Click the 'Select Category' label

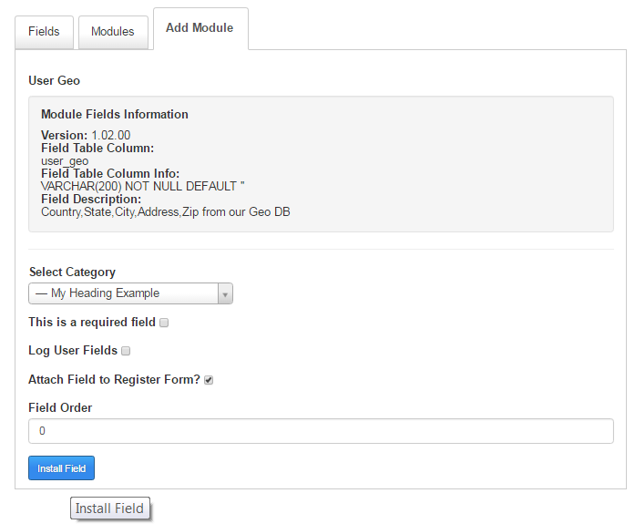[x=72, y=272]
